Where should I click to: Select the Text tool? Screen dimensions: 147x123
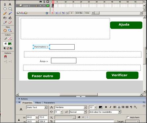[x=10, y=4]
